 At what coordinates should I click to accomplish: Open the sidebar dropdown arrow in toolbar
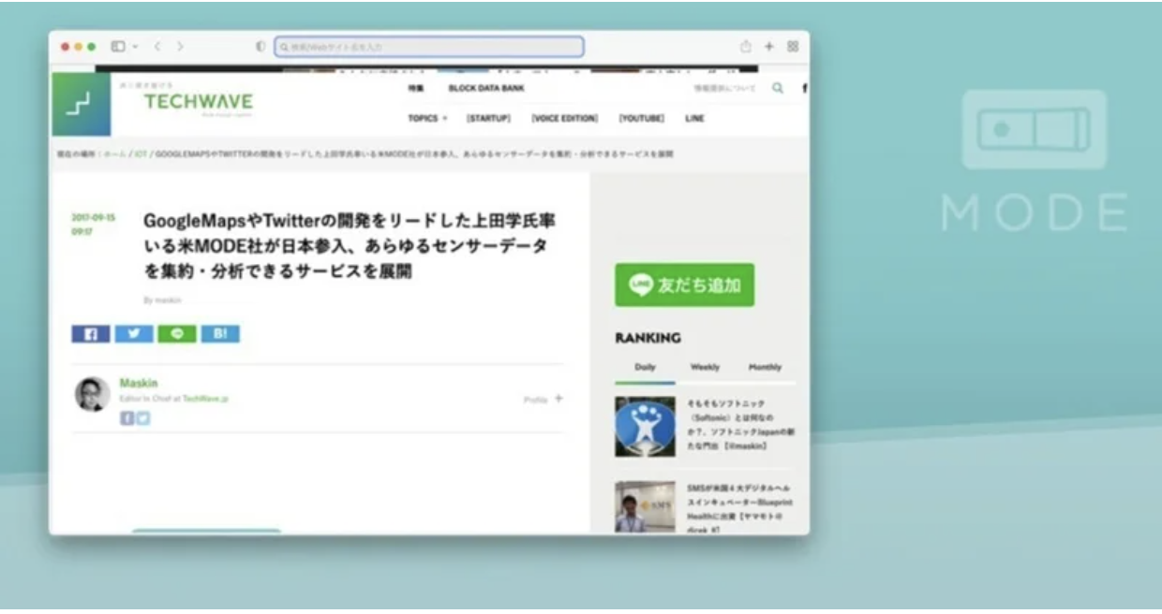[135, 46]
